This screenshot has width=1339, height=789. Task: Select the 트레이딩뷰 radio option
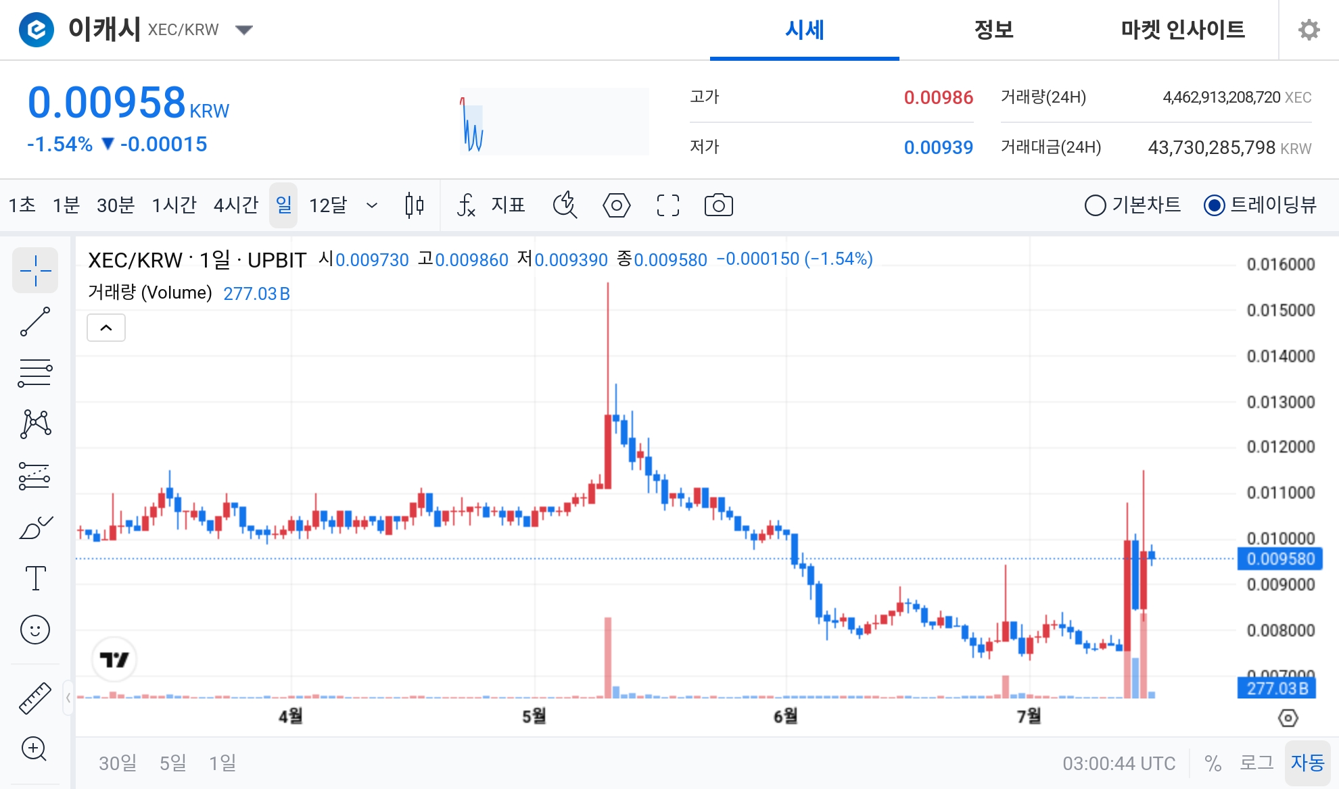(x=1261, y=205)
